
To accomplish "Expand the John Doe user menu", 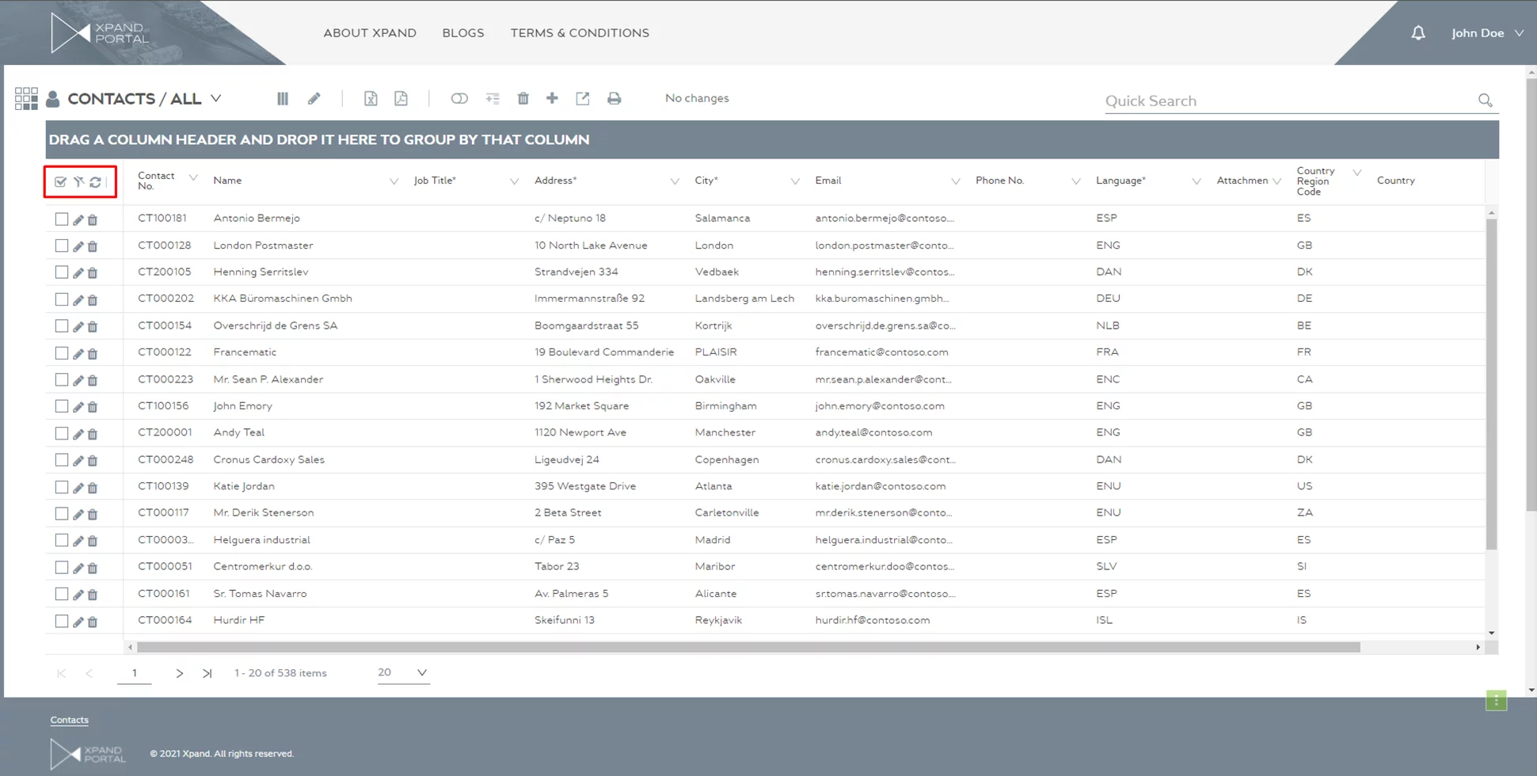I will [x=1486, y=33].
